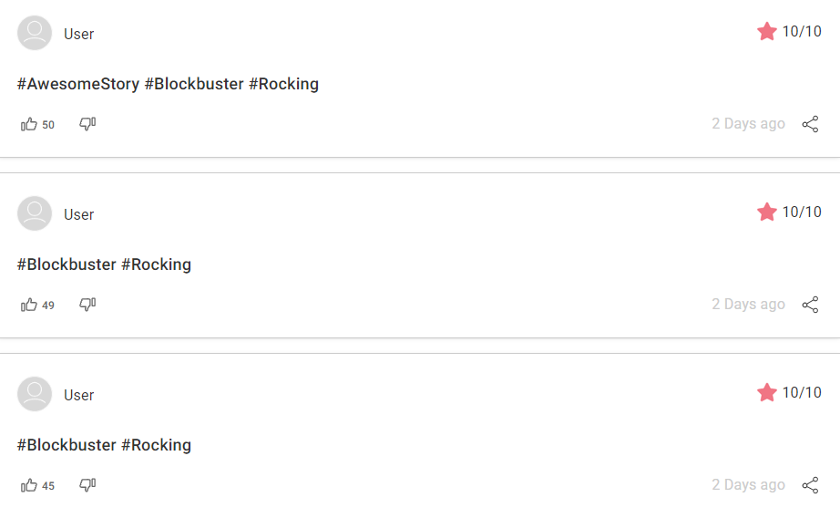Open the second reviewer's avatar
Screen dimensions: 840x518
(x=35, y=213)
